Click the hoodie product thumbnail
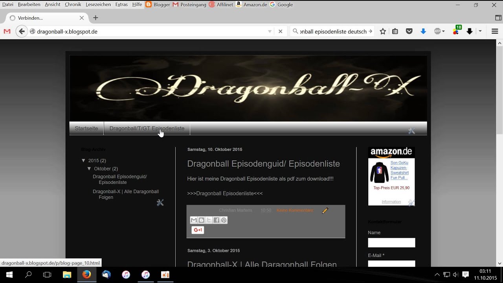The height and width of the screenshot is (283, 503). point(379,172)
